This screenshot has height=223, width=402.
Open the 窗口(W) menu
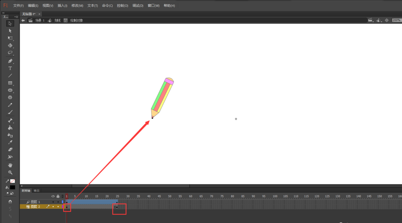[153, 6]
